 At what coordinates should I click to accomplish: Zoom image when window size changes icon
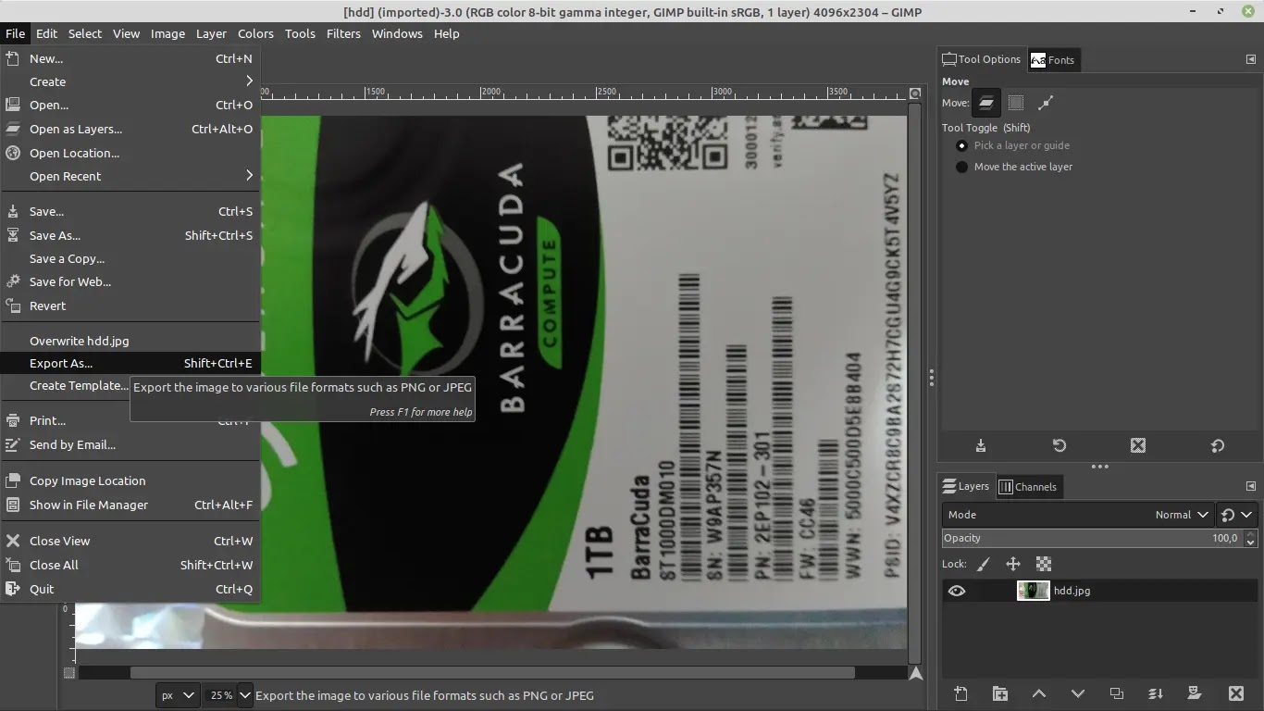coord(915,94)
